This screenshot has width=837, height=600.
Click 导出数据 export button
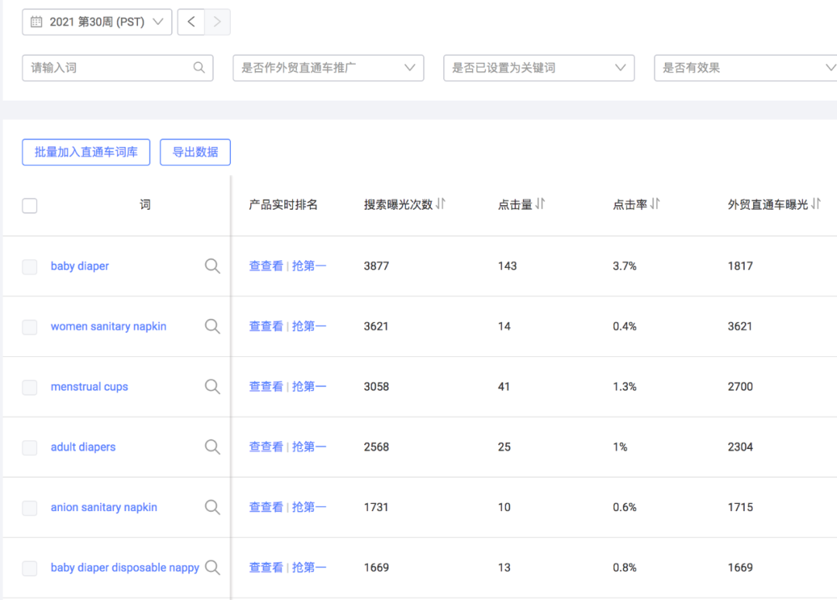point(195,153)
